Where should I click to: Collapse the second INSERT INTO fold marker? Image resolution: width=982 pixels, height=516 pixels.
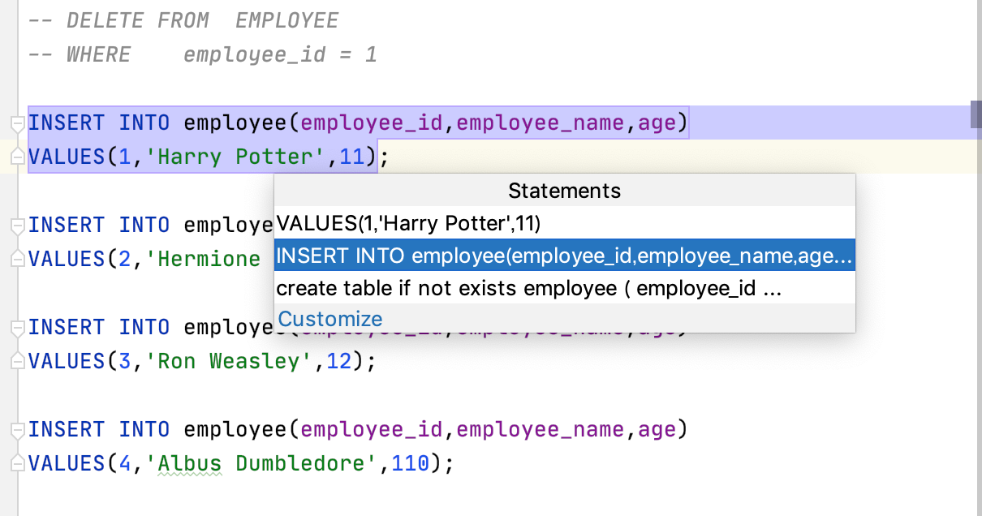click(x=17, y=226)
